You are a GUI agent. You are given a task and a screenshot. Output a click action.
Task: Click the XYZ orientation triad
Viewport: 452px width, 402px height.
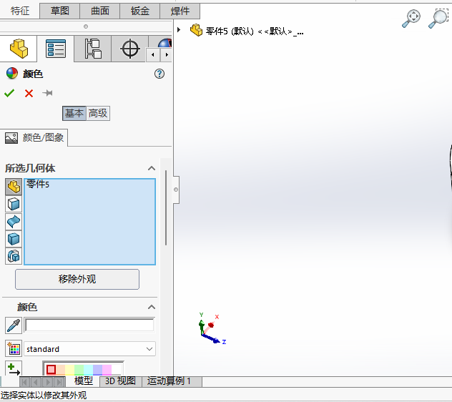[x=212, y=329]
